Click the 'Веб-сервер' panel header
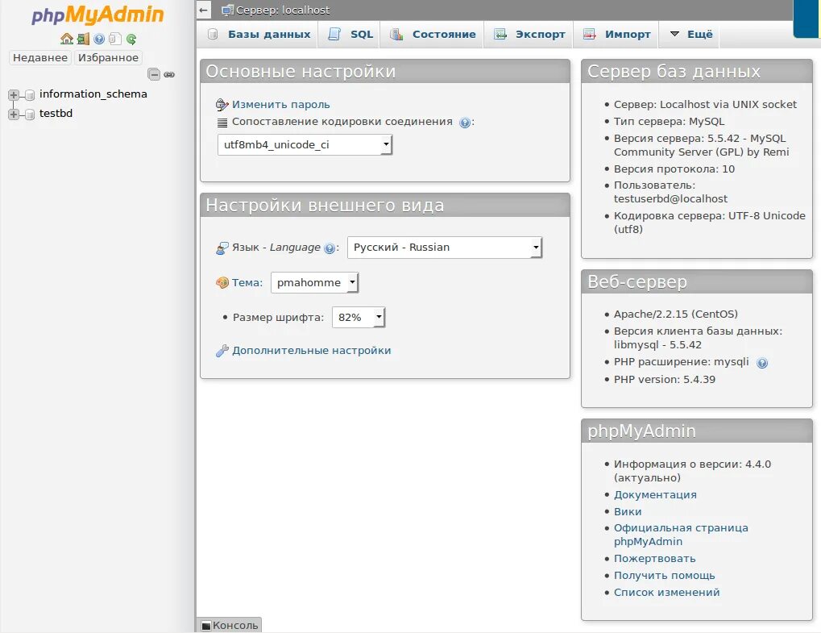821x633 pixels. [697, 282]
